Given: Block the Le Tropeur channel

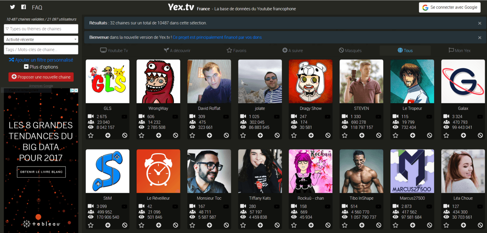Looking at the screenshot, I should coord(429,136).
